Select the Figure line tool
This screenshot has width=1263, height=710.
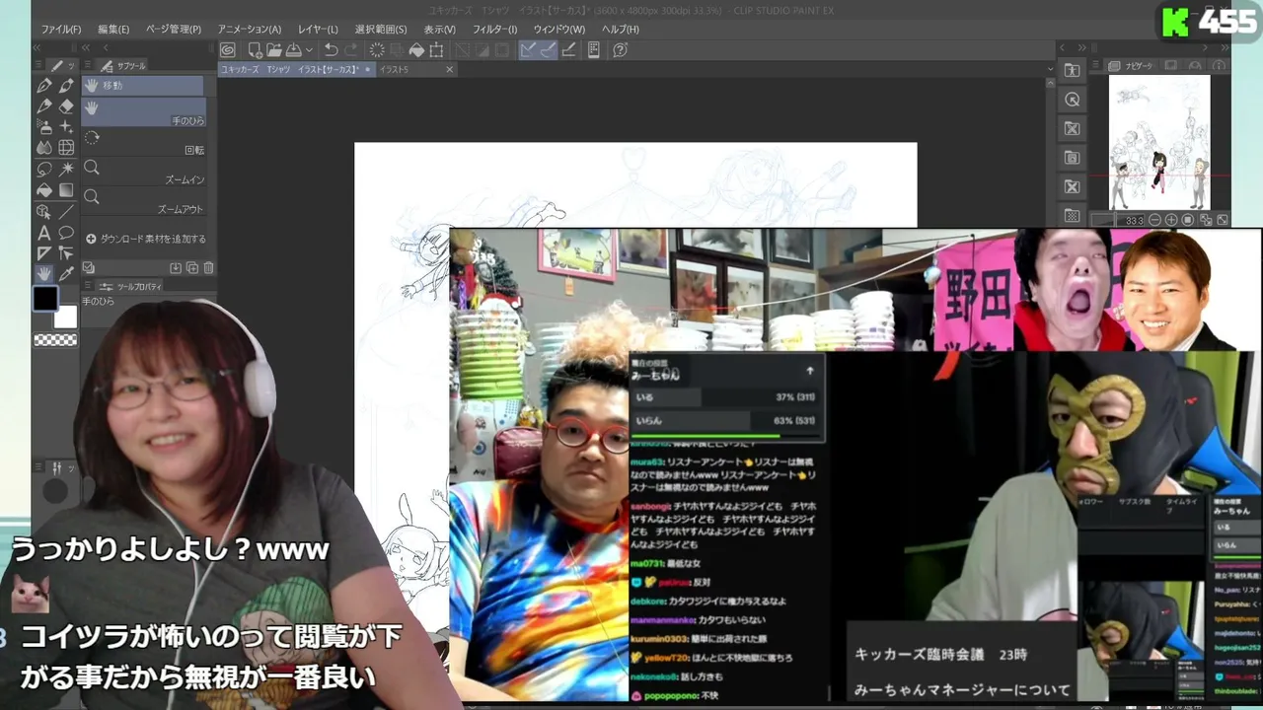pyautogui.click(x=66, y=211)
